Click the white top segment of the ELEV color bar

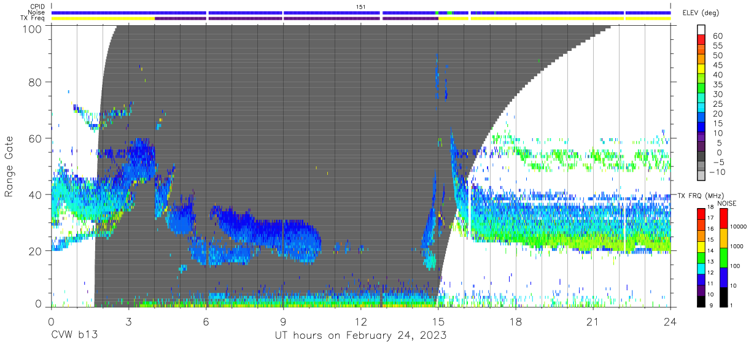click(701, 29)
